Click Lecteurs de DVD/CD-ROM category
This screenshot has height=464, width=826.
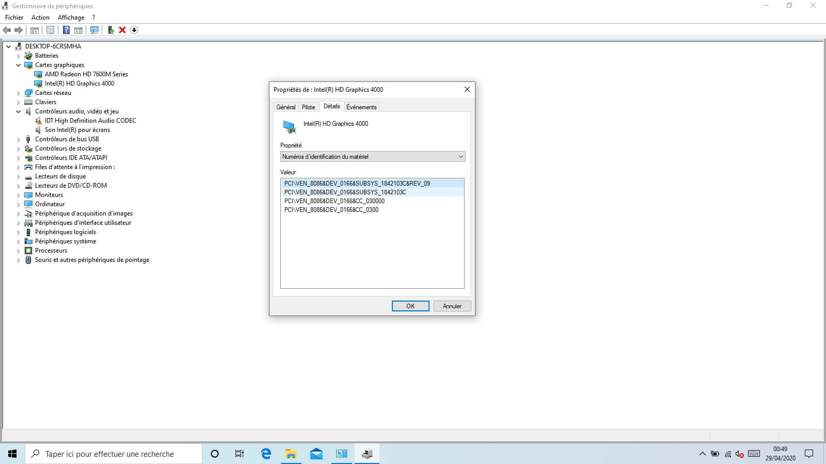pos(71,186)
